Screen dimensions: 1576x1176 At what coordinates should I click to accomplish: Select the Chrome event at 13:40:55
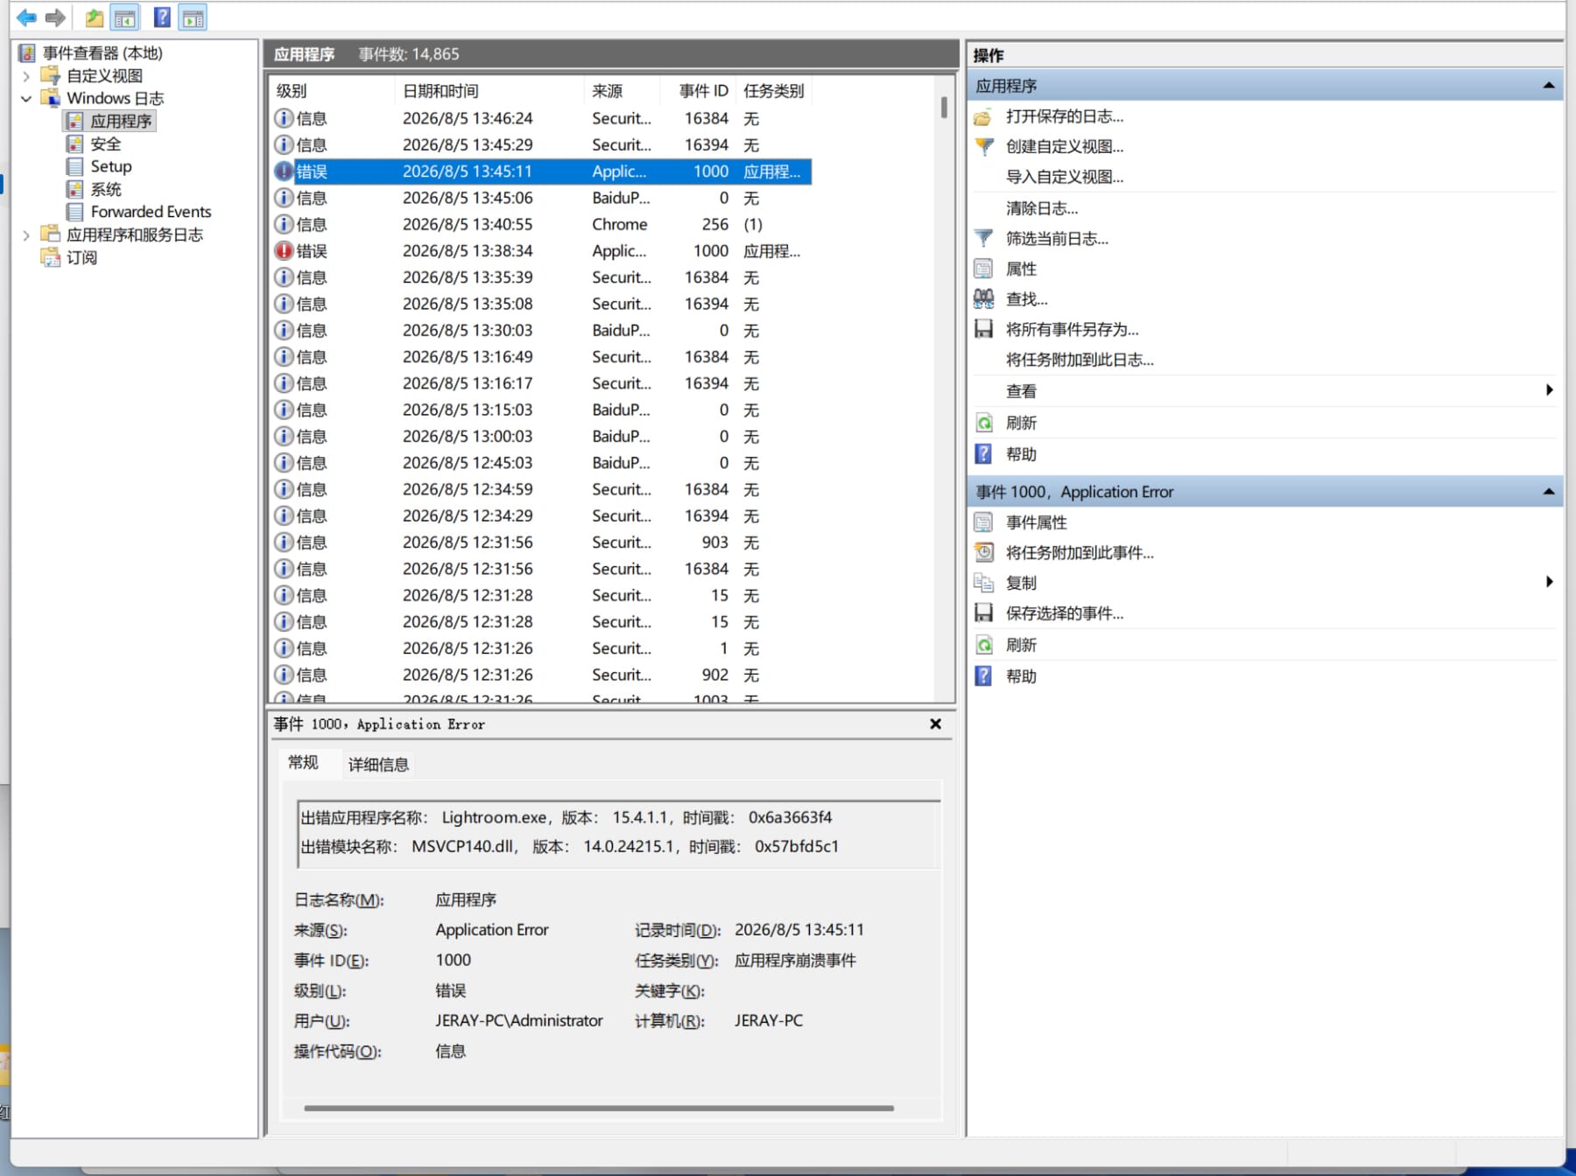541,225
